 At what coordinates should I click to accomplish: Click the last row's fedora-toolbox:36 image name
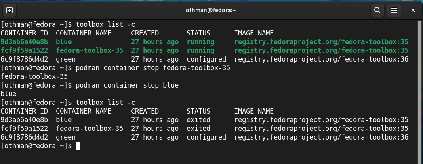pos(321,137)
